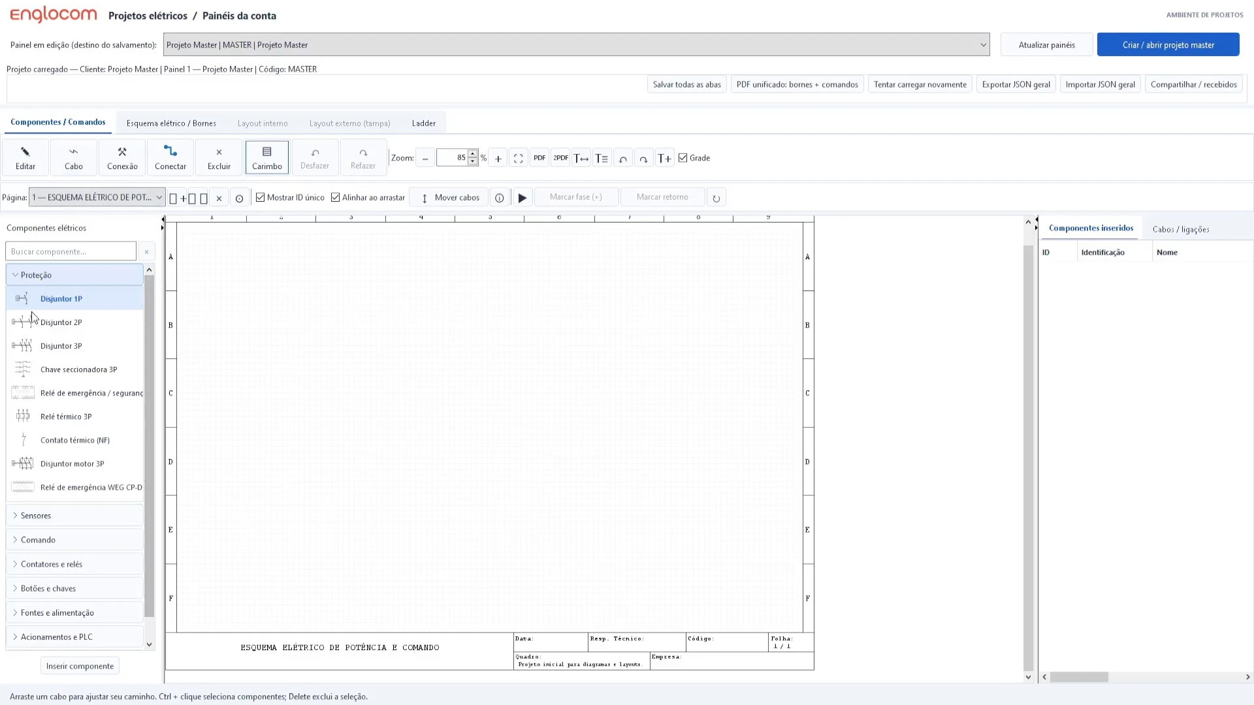This screenshot has width=1254, height=705.
Task: Click the text width T↔ icon
Action: 581,158
